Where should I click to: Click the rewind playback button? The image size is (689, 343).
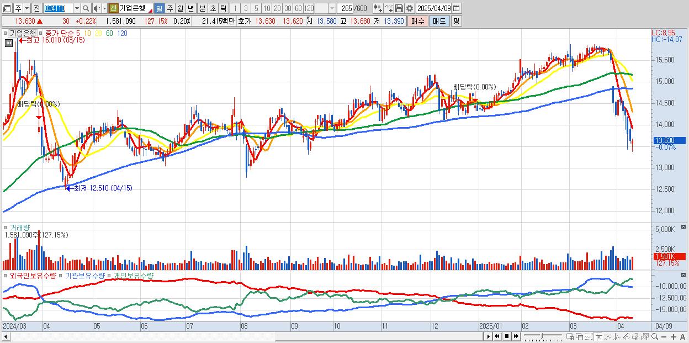tap(497, 336)
